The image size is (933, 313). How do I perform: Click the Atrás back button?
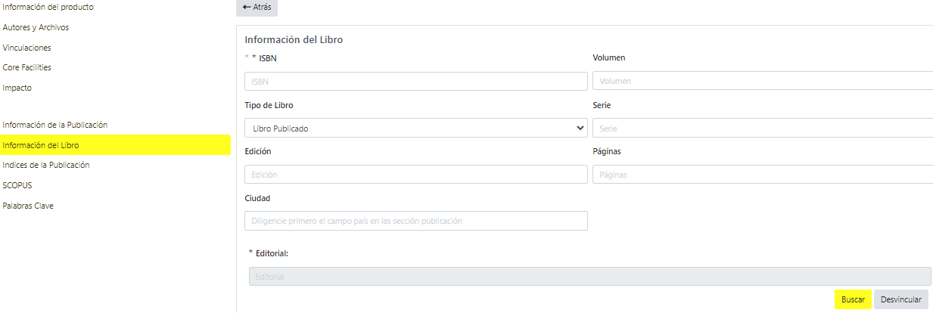[257, 7]
